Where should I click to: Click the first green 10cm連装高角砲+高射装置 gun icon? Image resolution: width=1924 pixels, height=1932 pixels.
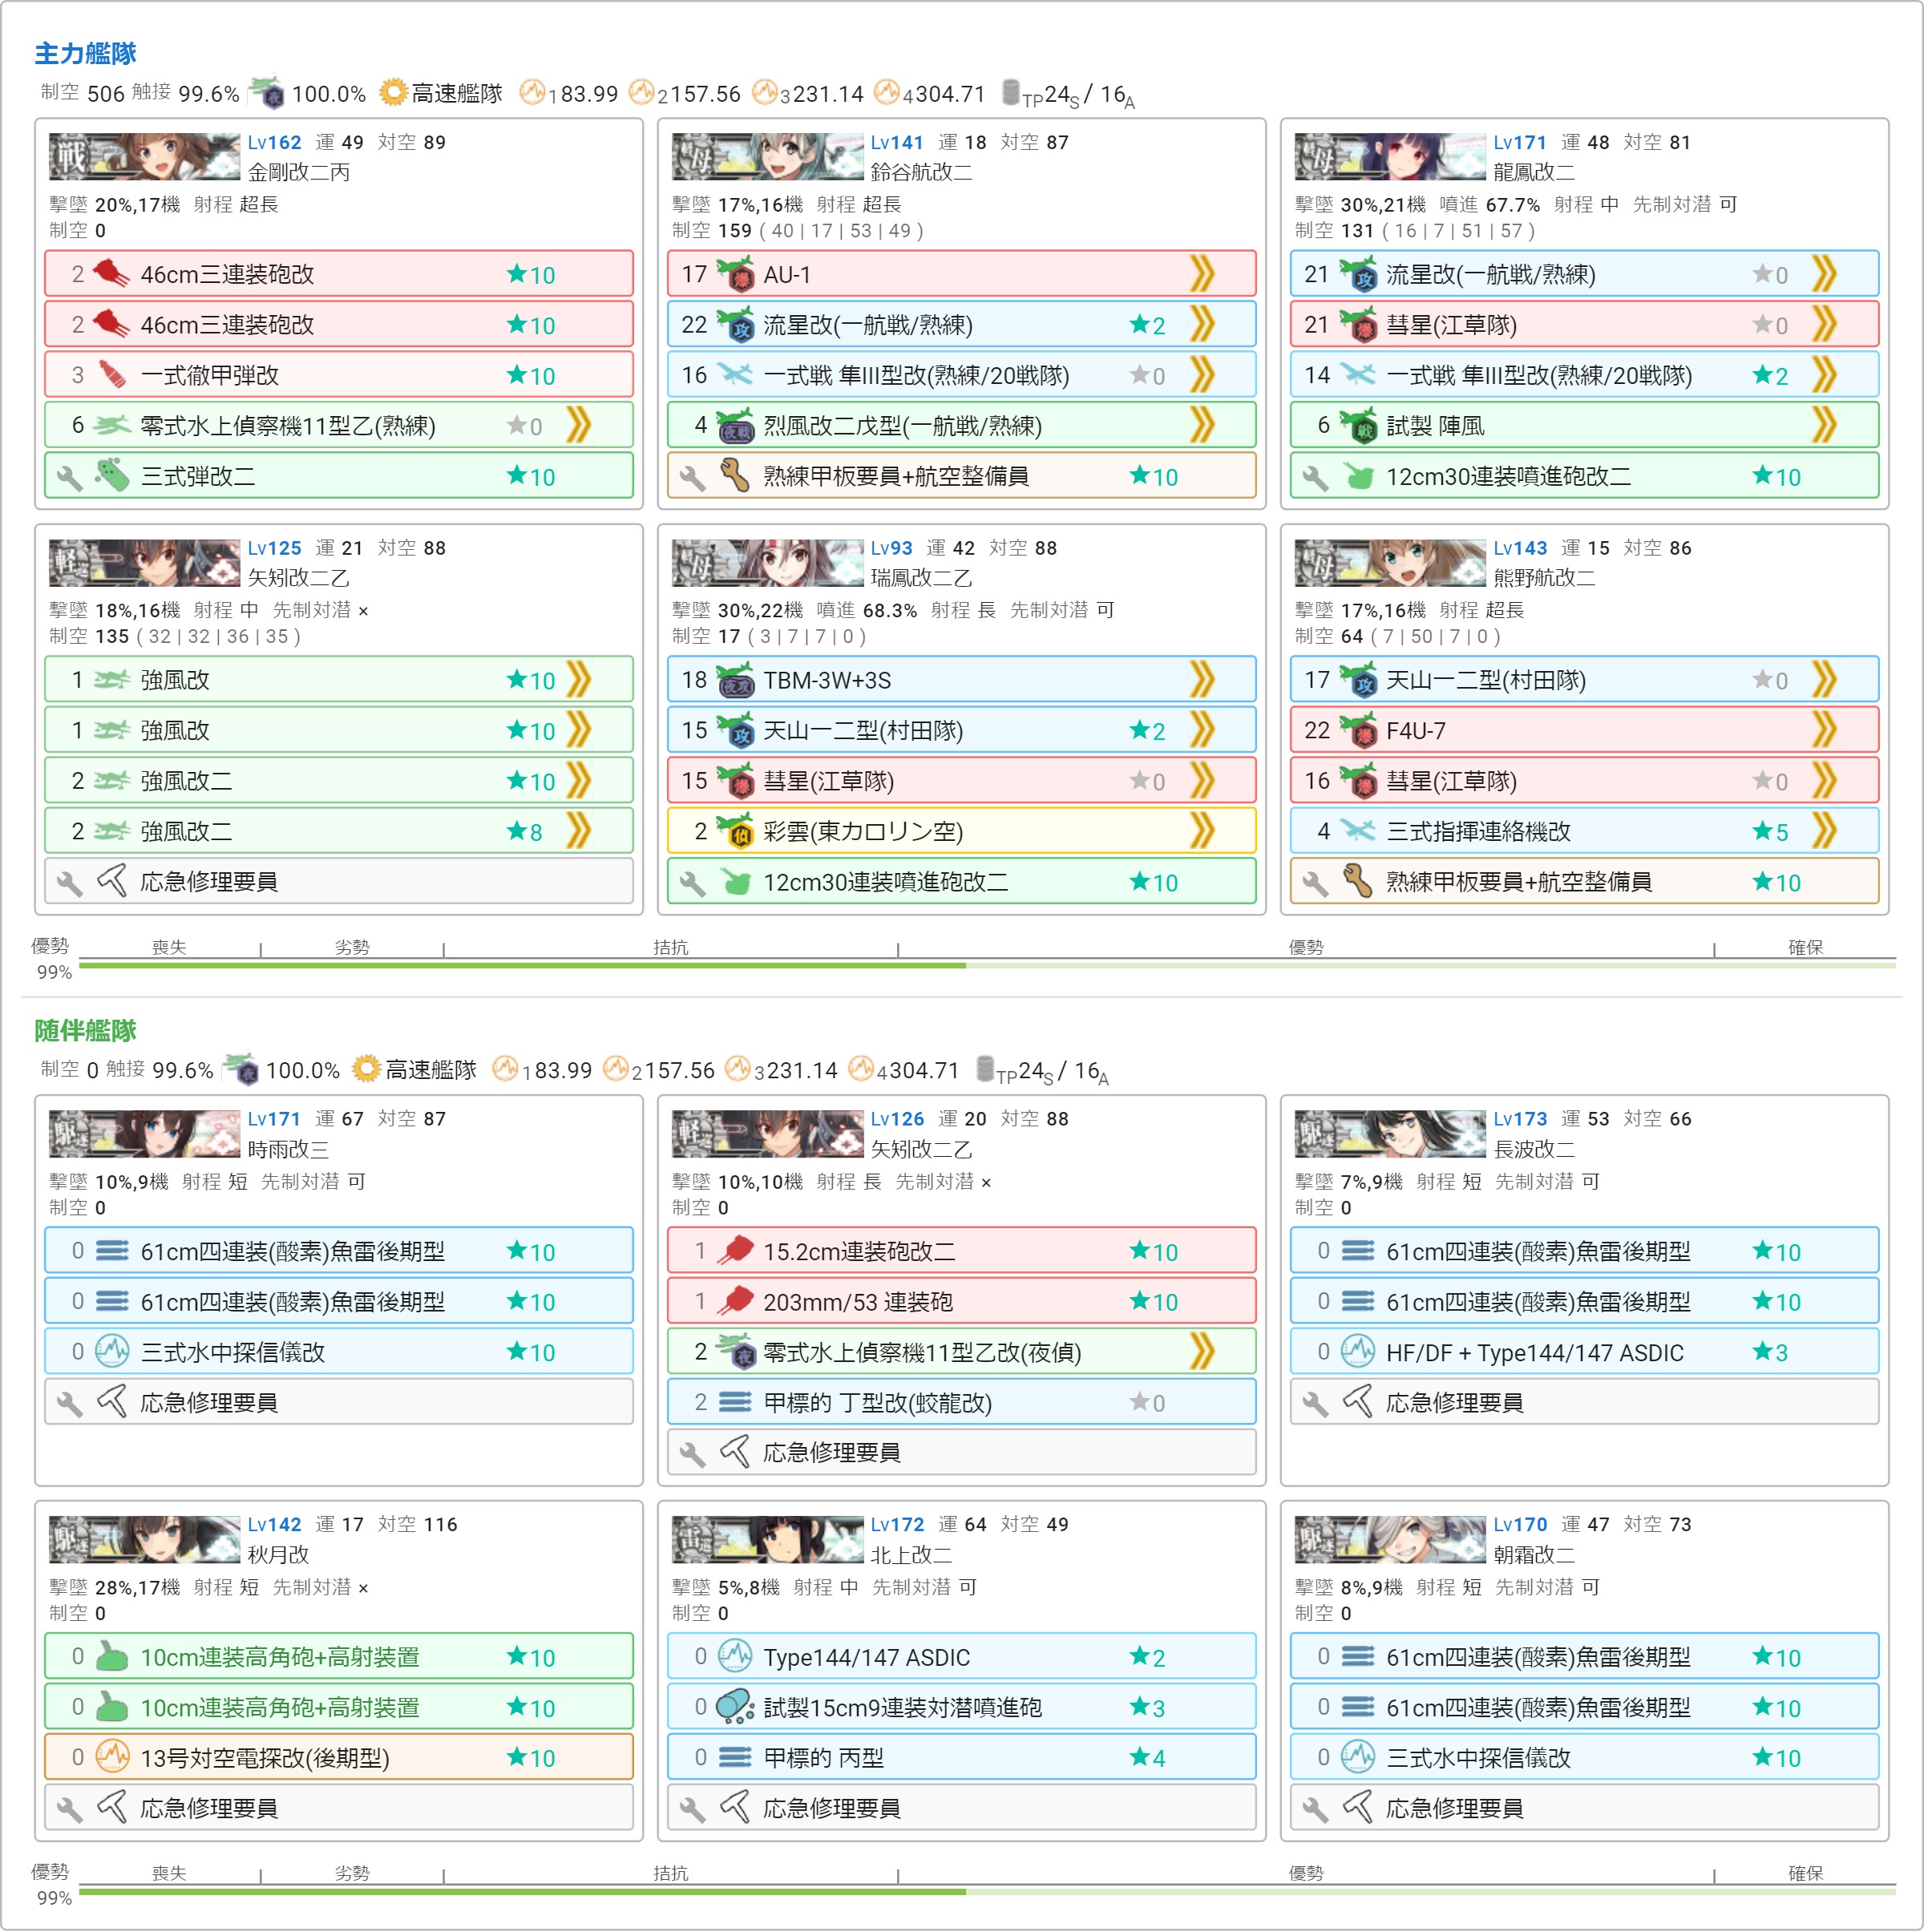click(x=112, y=1656)
